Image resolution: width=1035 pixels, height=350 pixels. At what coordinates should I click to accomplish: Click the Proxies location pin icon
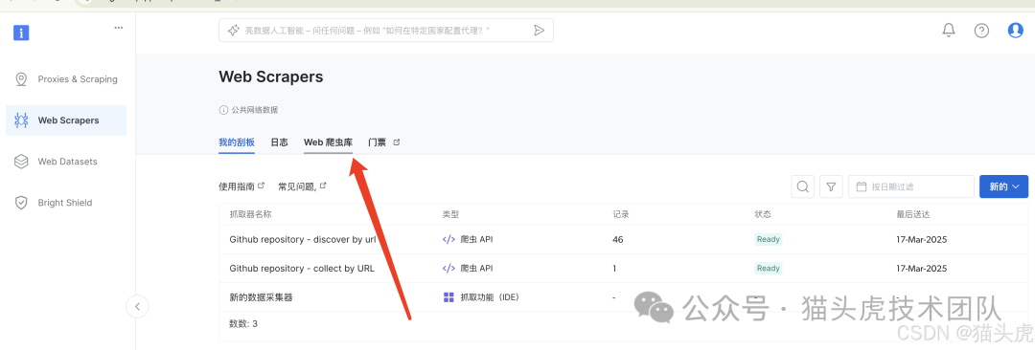21,79
